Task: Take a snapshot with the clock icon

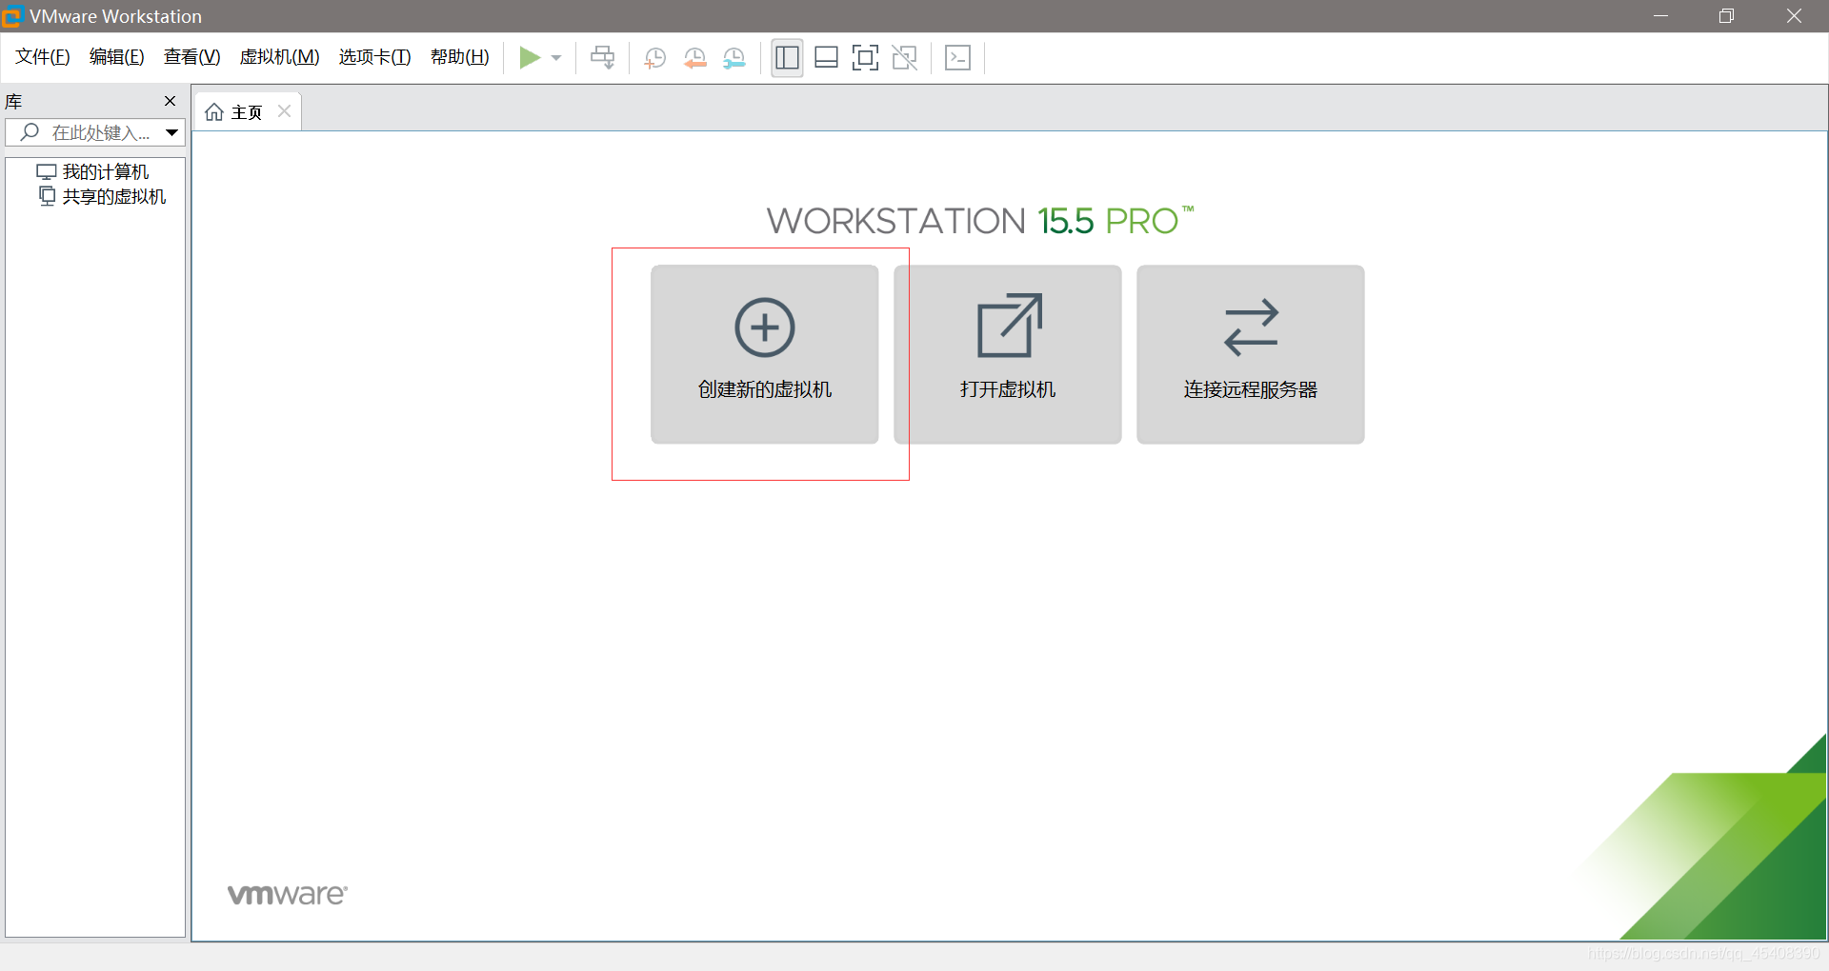Action: coord(654,58)
